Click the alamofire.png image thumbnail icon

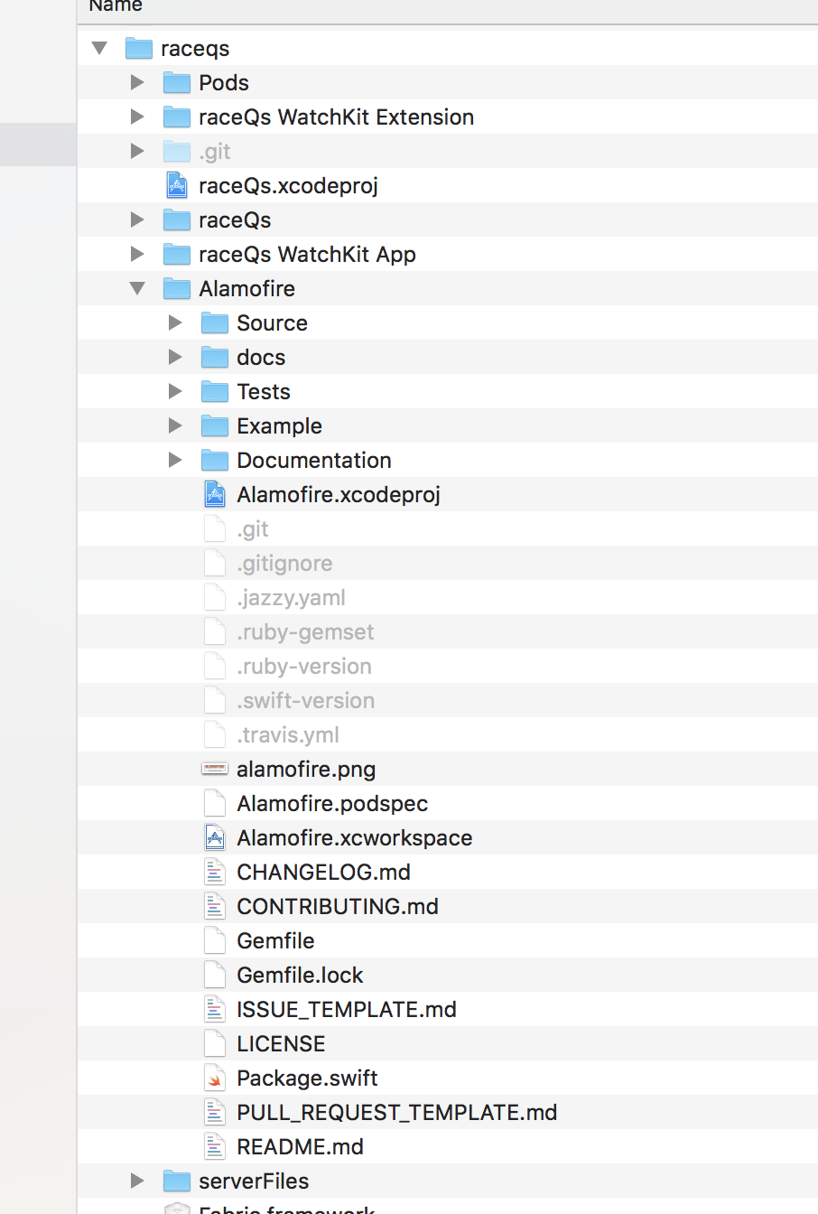[214, 769]
